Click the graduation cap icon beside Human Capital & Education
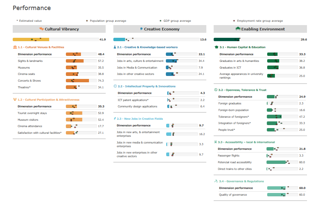The width and height of the screenshot is (319, 205). [x=216, y=47]
